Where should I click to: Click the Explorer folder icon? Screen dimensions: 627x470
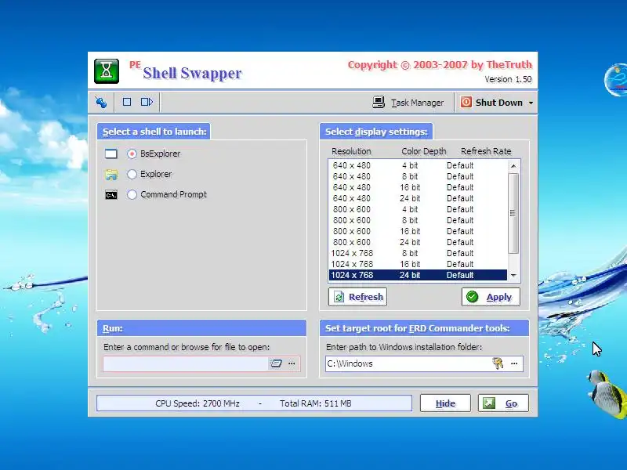click(111, 175)
